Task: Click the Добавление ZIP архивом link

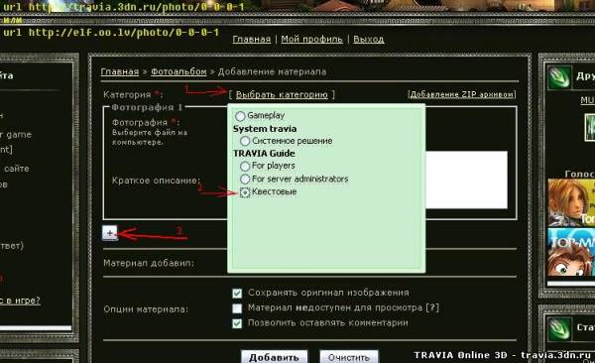Action: point(462,94)
